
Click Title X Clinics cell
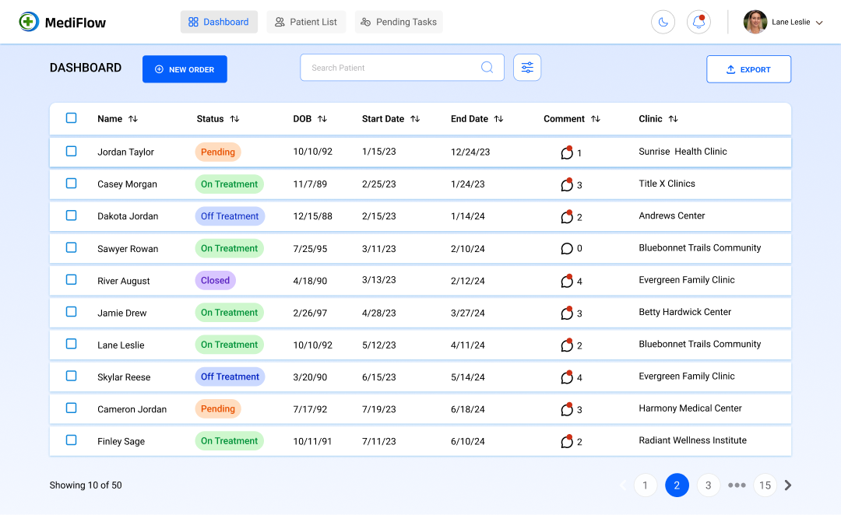click(667, 184)
